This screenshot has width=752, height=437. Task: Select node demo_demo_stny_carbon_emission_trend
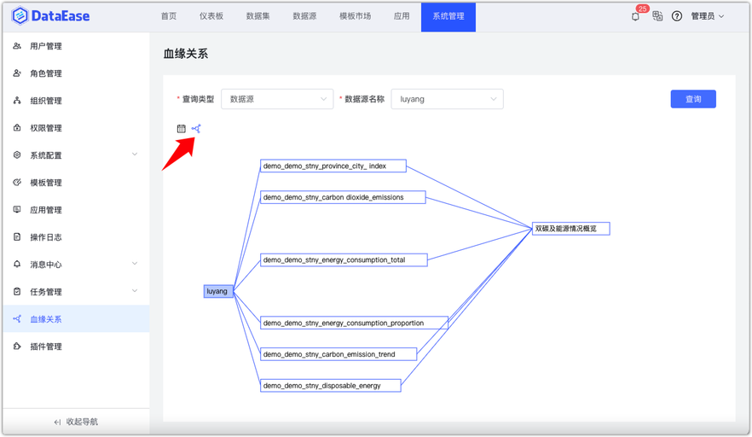(338, 354)
